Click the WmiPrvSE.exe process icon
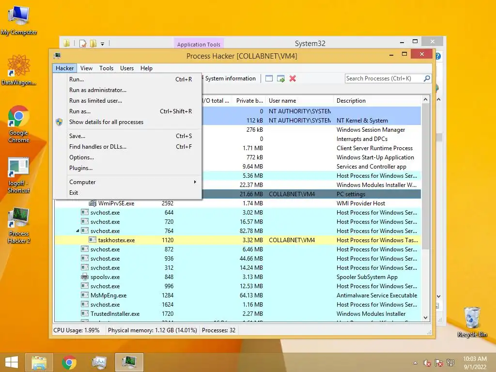 (93, 203)
